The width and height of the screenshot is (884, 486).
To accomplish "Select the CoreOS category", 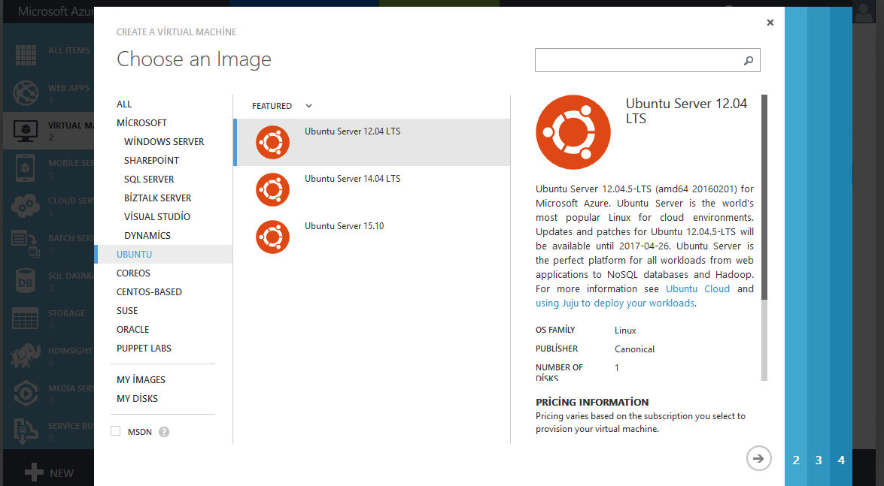I will (x=134, y=273).
